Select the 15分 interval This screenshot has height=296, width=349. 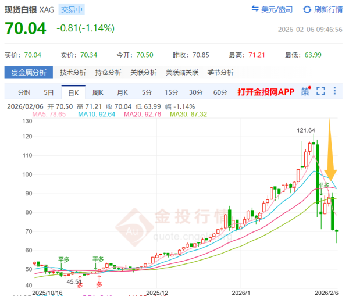pos(171,92)
